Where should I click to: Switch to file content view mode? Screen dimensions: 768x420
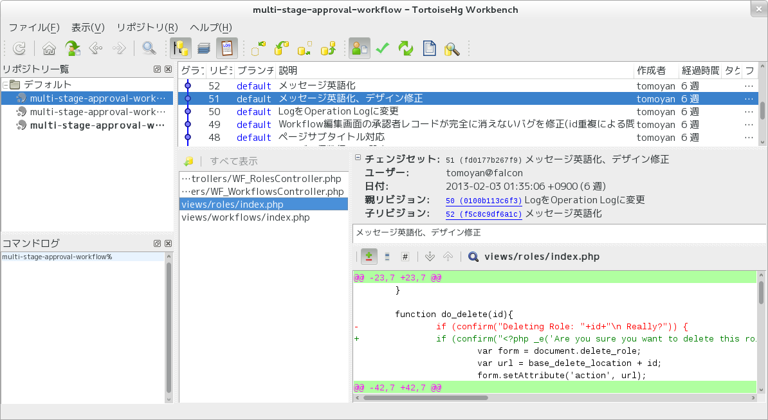pos(387,257)
